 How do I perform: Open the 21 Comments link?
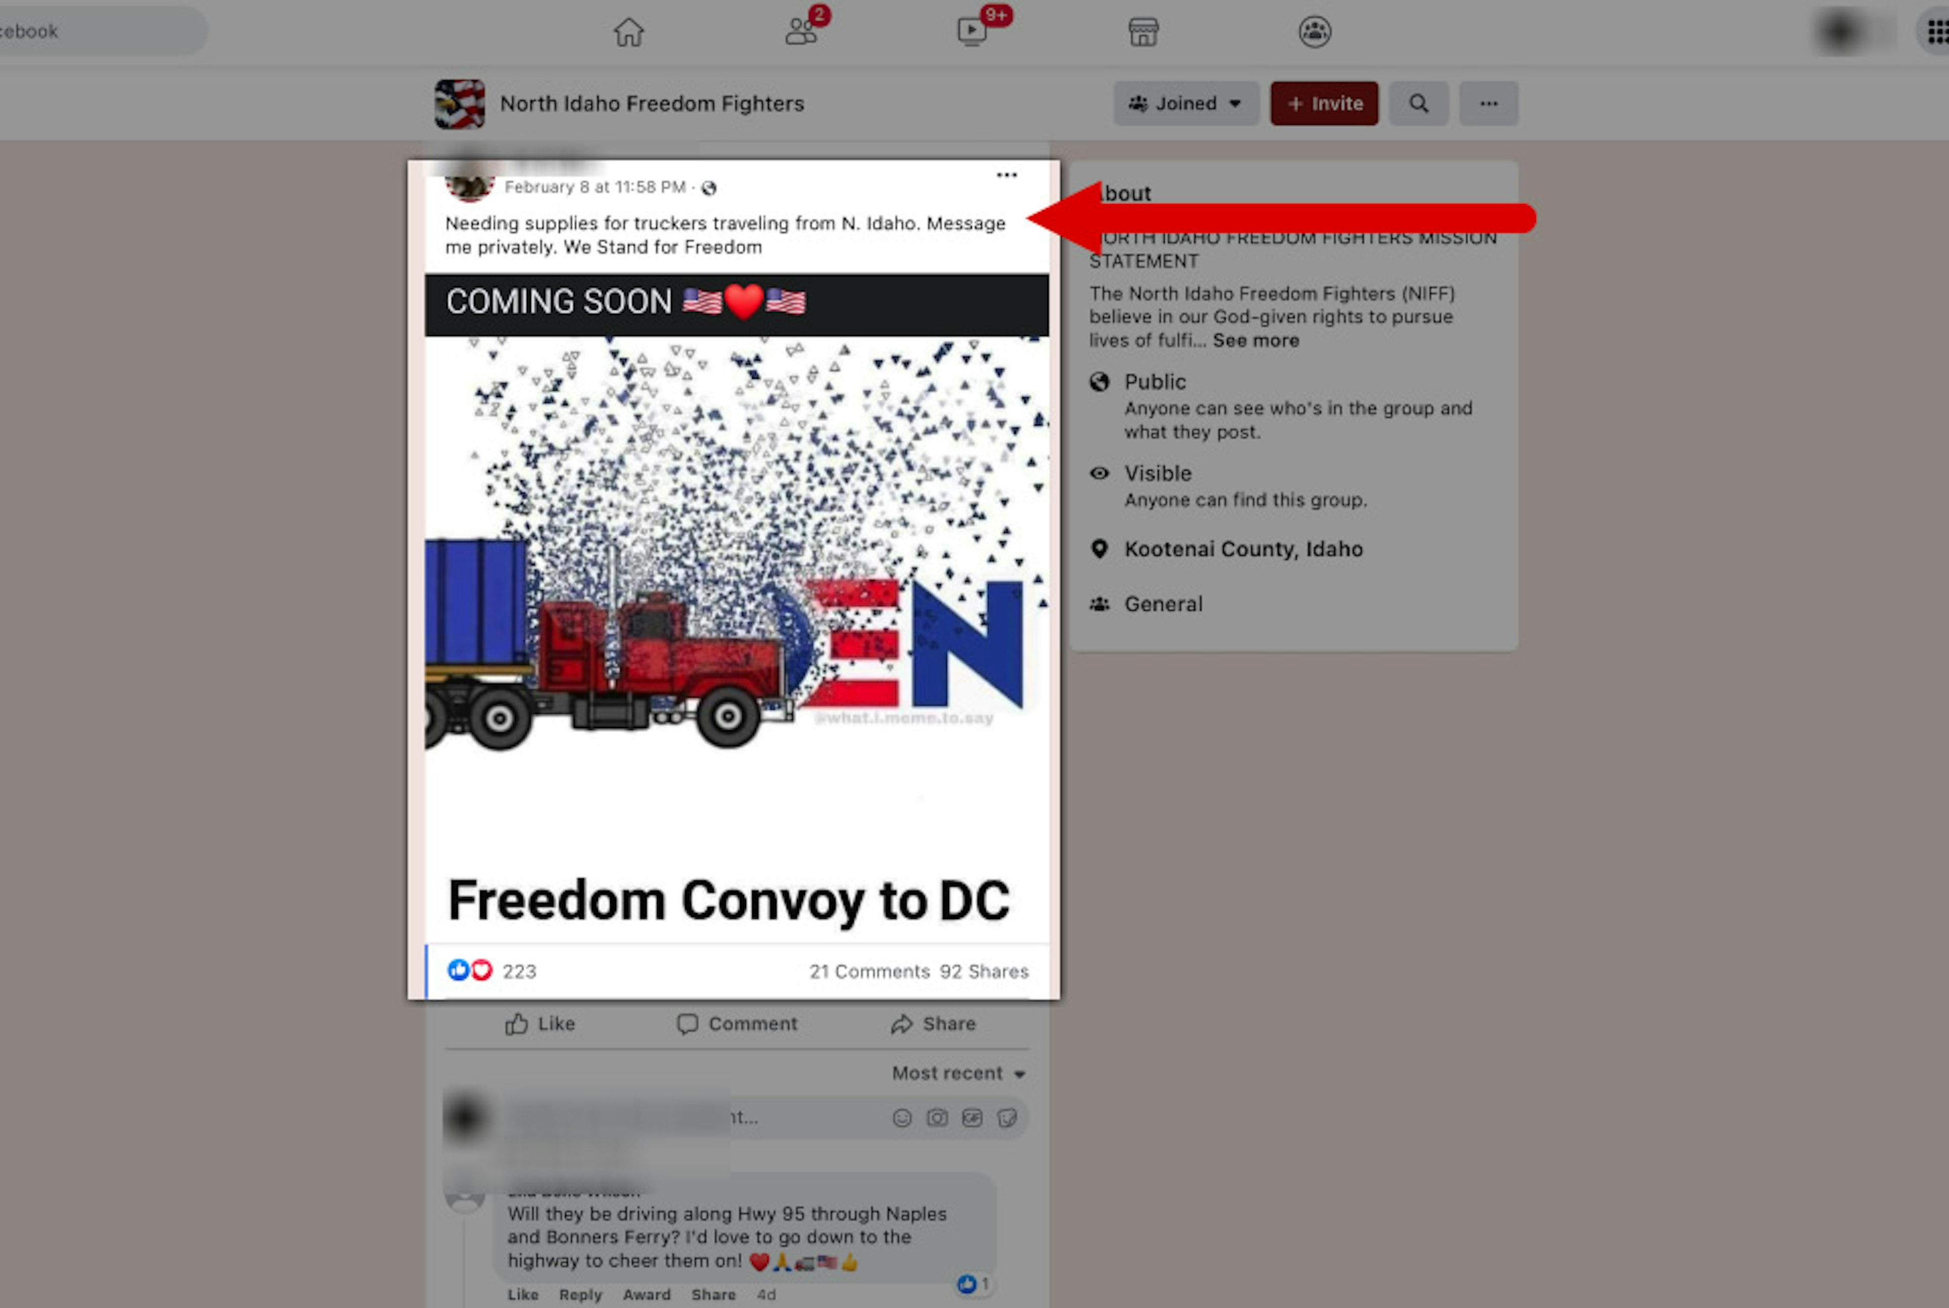(868, 971)
